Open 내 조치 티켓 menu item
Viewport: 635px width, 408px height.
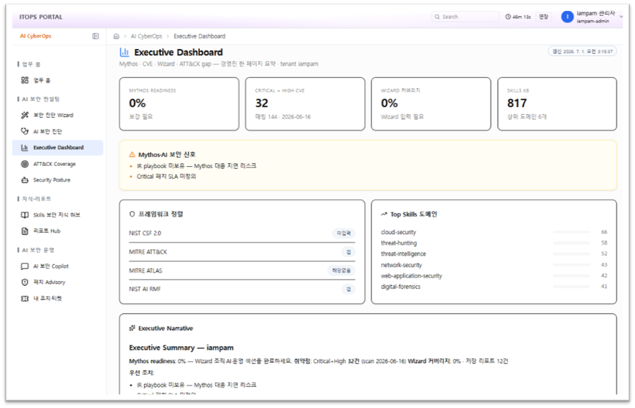click(x=58, y=298)
